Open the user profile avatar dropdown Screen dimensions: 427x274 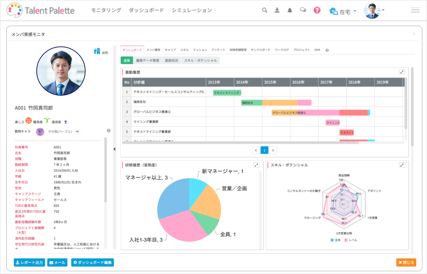pos(374,10)
